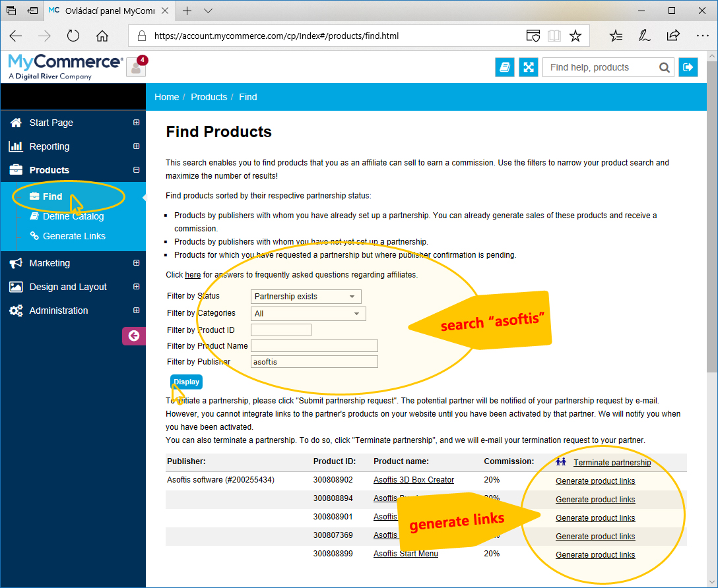The width and height of the screenshot is (718, 588).
Task: Toggle reading view book icon in address bar
Action: [554, 36]
